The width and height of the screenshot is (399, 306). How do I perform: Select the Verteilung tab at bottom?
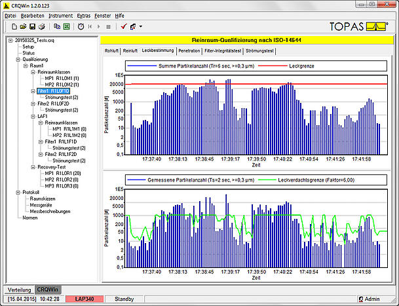(18, 289)
